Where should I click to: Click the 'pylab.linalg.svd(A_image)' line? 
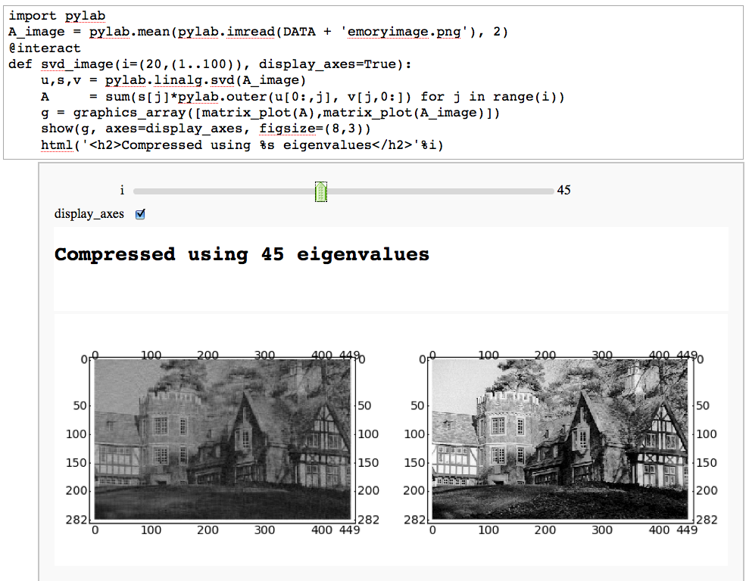click(x=173, y=81)
